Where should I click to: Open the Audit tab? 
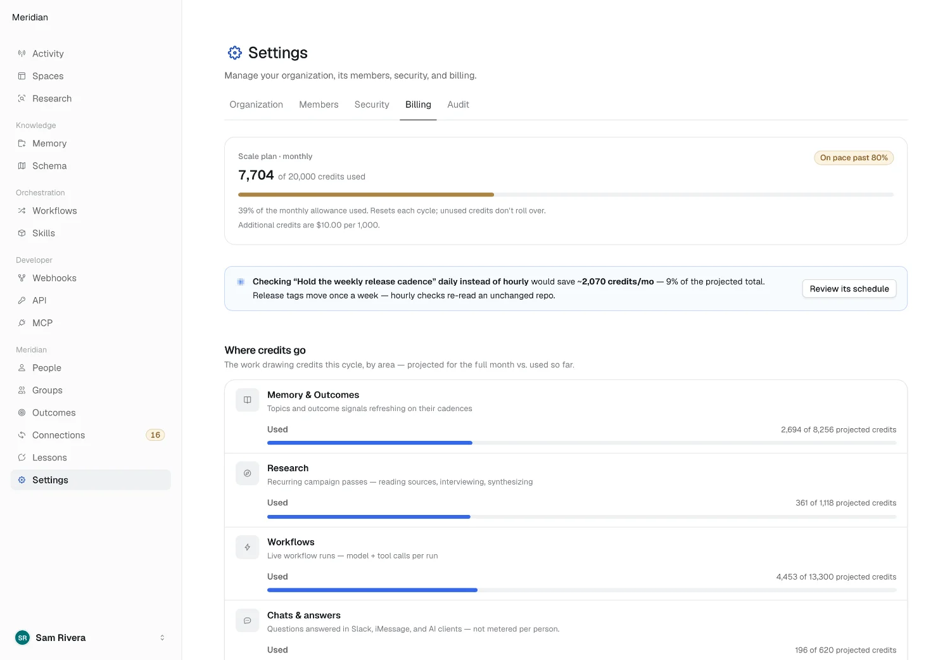[458, 105]
